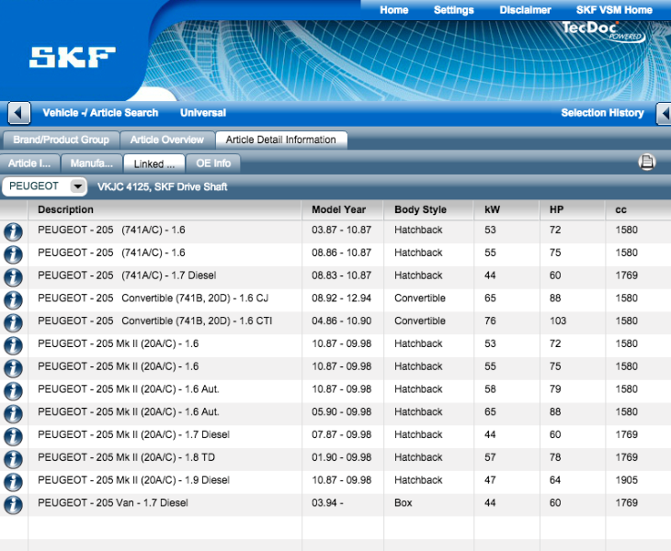Sort by the Description column header

165,209
